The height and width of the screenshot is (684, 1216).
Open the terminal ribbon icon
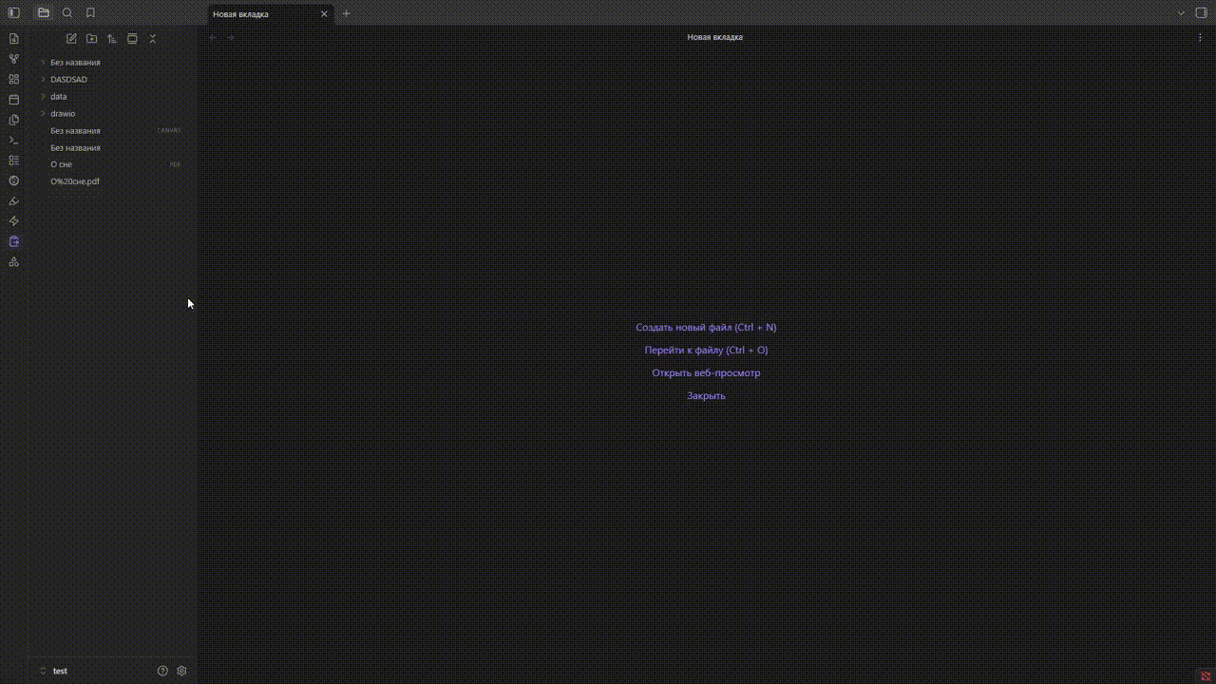13,140
